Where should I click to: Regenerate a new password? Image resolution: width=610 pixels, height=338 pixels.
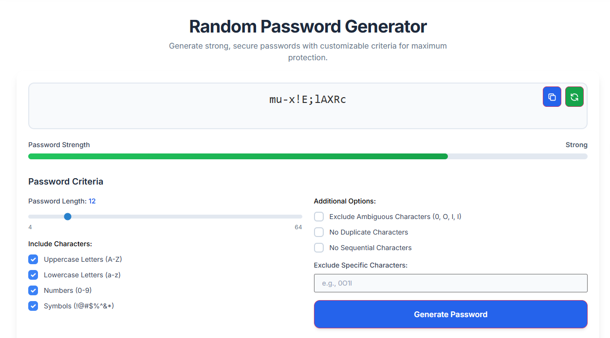pyautogui.click(x=574, y=97)
